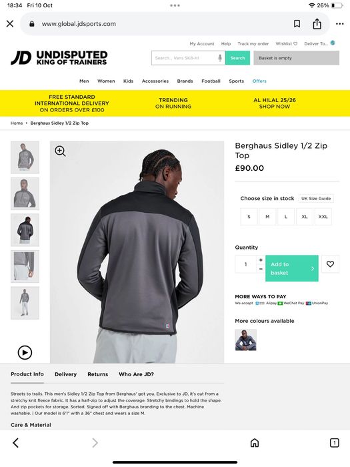Add item to wishlist heart icon

330,264
